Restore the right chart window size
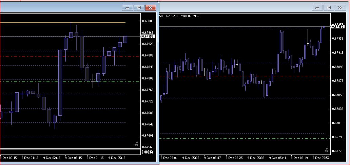The height and width of the screenshot is (165, 350). [x=329, y=7]
